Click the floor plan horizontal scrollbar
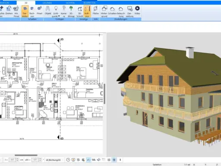Image resolution: width=221 pixels, height=166 pixels. click(26, 155)
